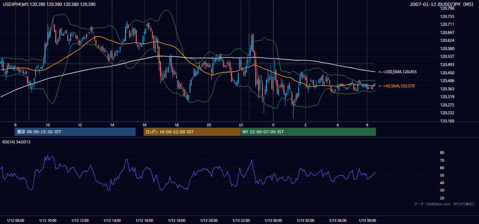This screenshot has width=479, height=224.
Task: Click the hour label 14 under price chart
Action: tap(112, 125)
